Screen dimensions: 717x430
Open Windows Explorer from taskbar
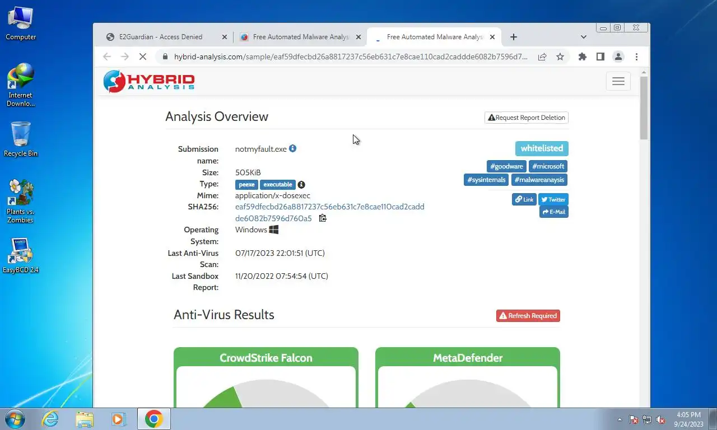(85, 419)
